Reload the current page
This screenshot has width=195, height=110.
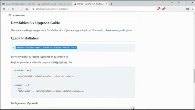(13, 9)
